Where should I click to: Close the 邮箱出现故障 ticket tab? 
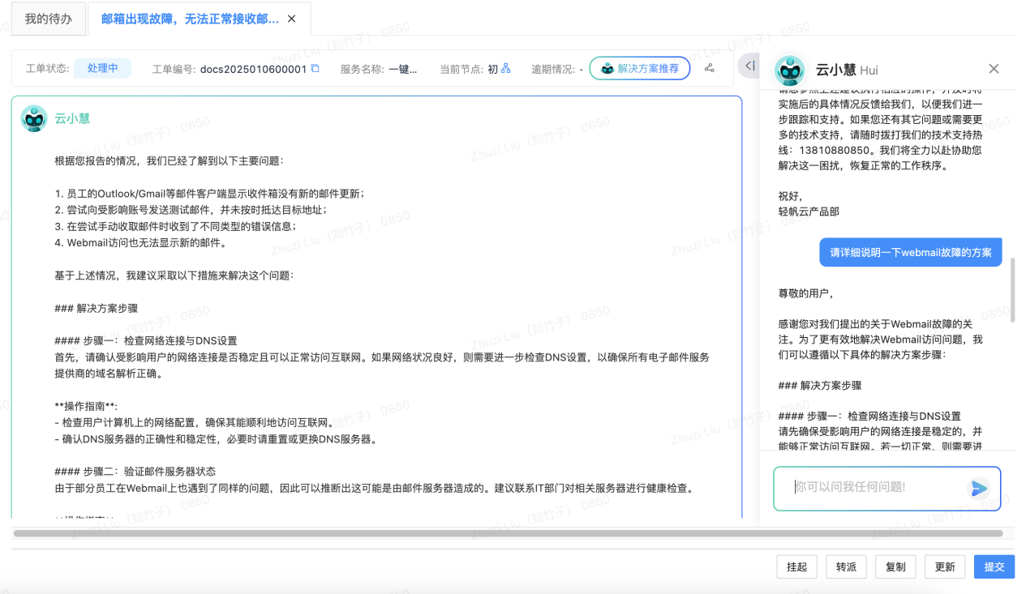292,19
